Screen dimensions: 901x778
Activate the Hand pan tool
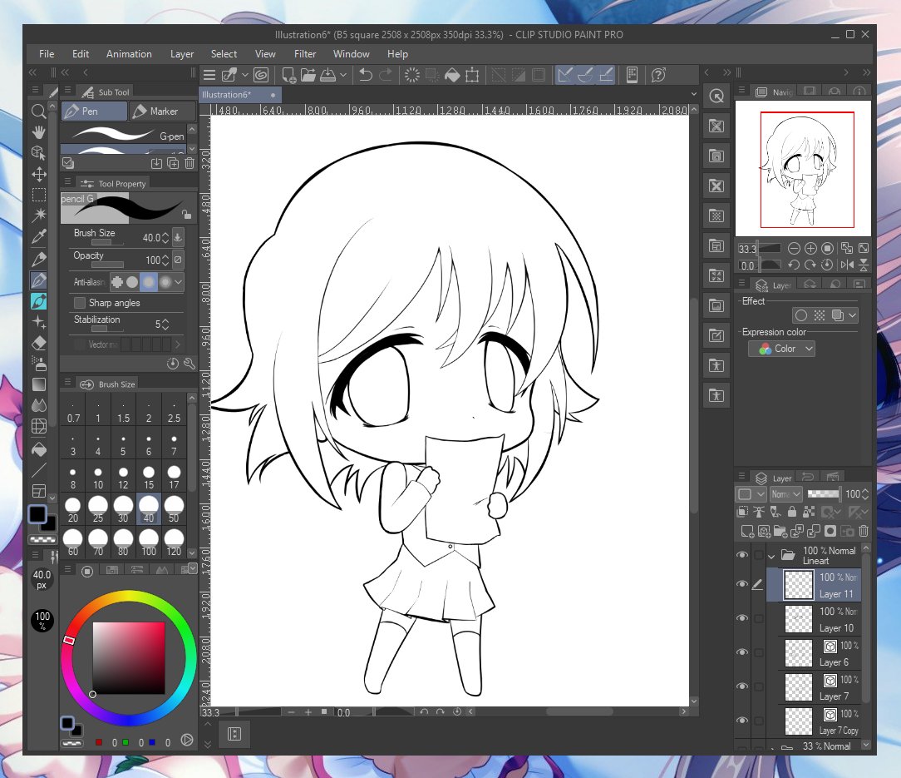pos(38,131)
